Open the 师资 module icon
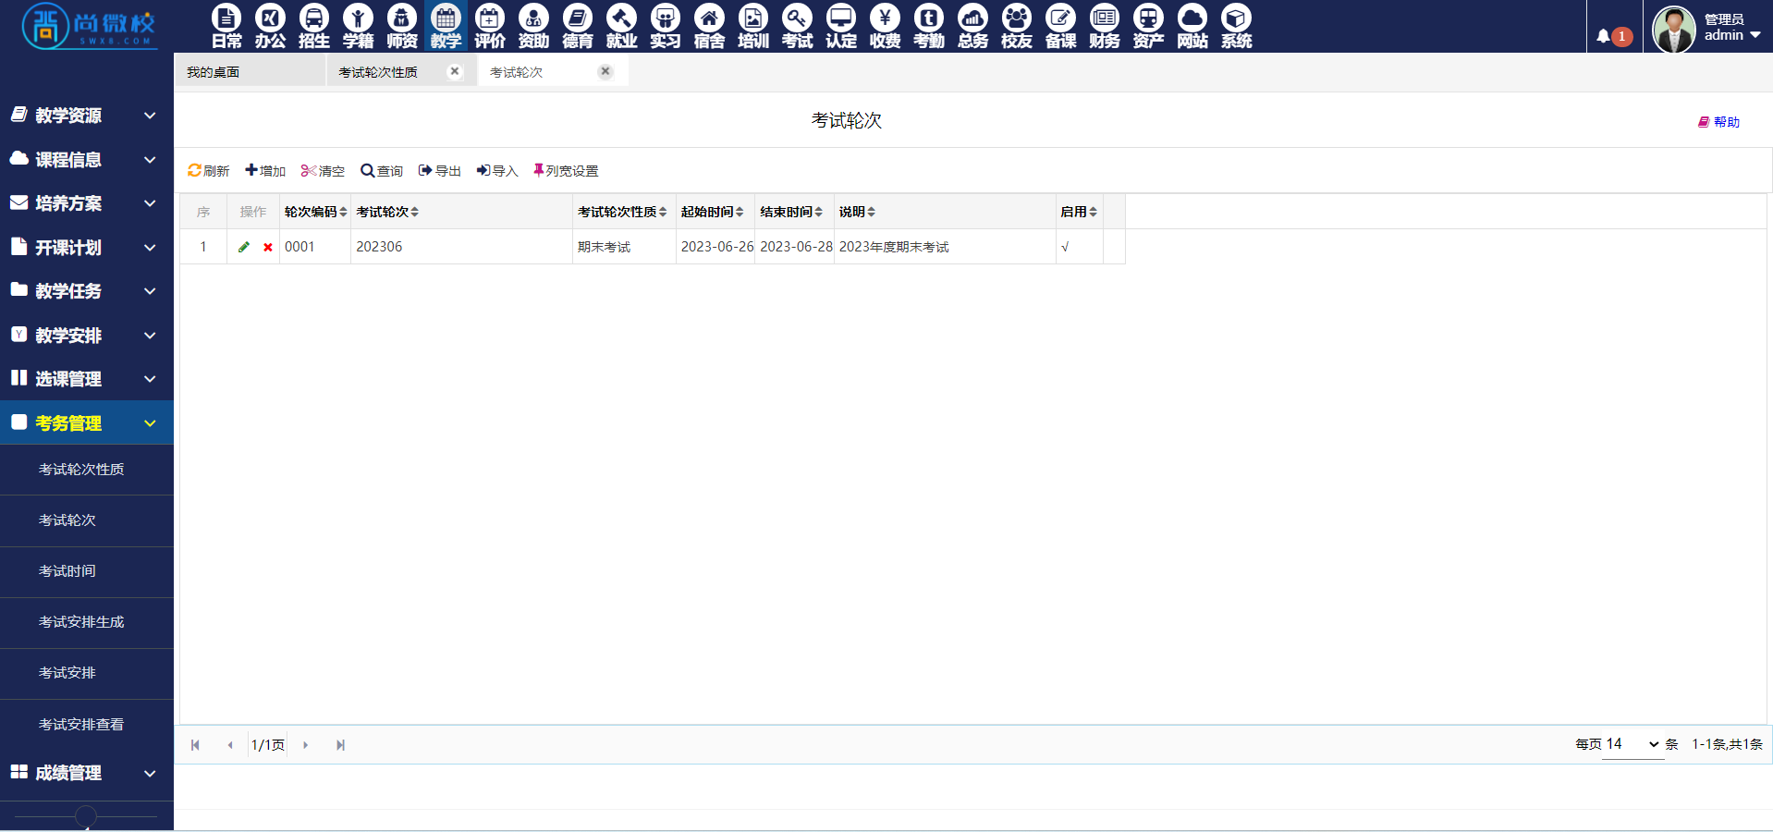Screen dimensions: 1773x832 pyautogui.click(x=402, y=26)
